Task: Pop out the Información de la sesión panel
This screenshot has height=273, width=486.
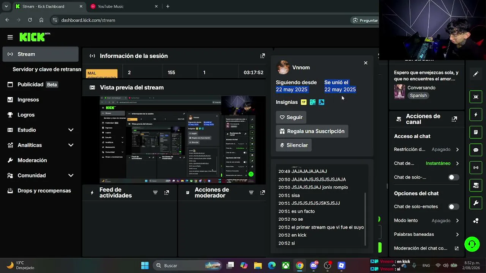Action: 262,56
